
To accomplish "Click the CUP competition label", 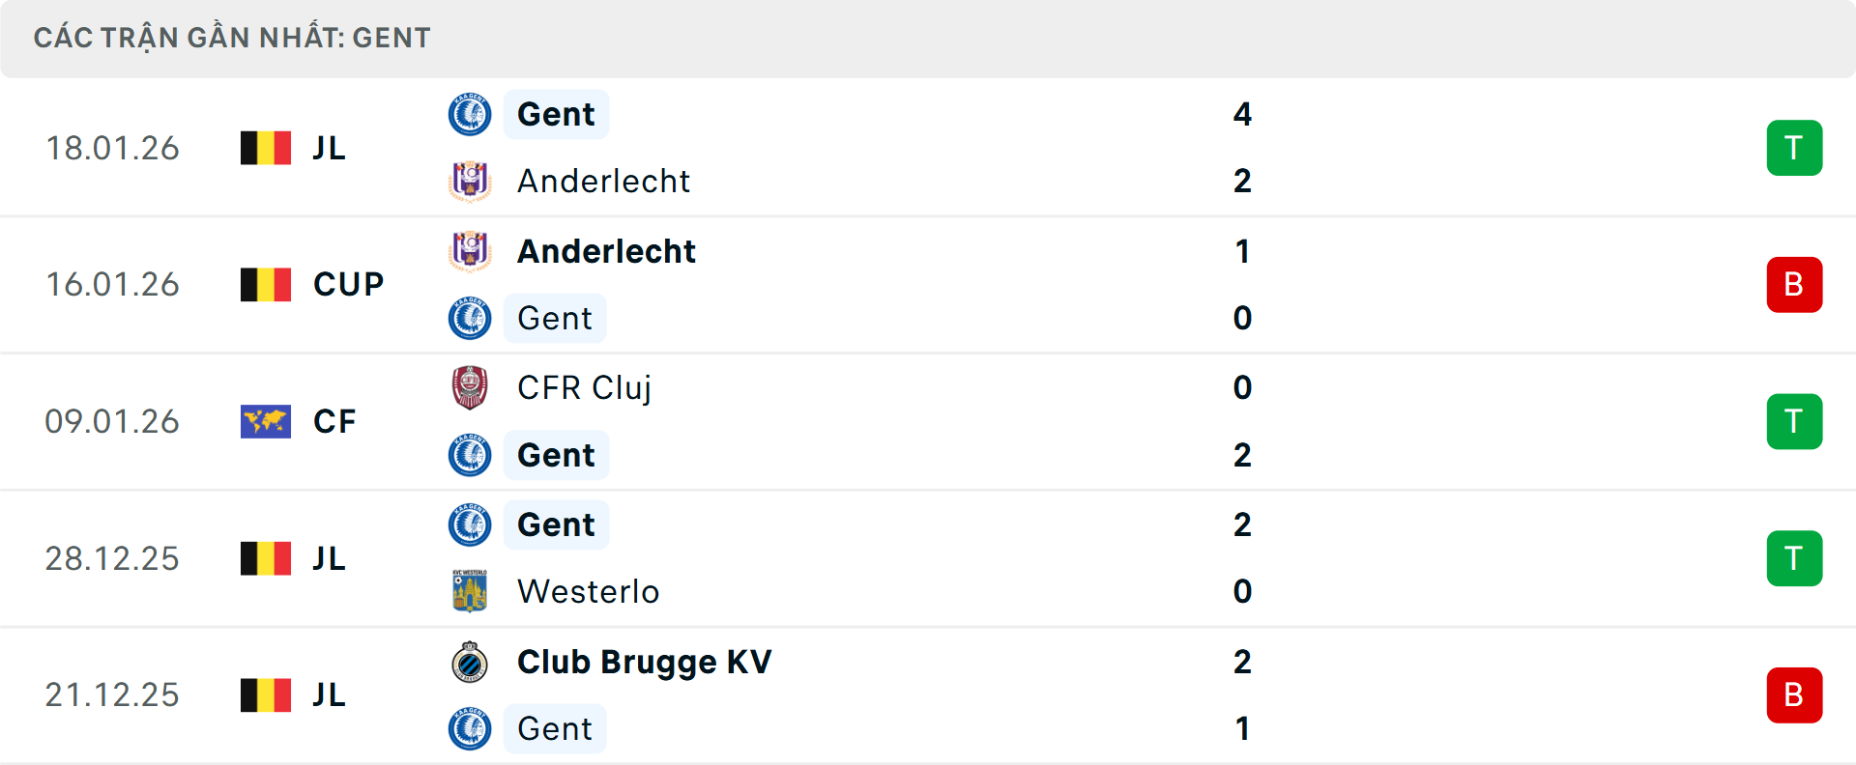I will 348,285.
